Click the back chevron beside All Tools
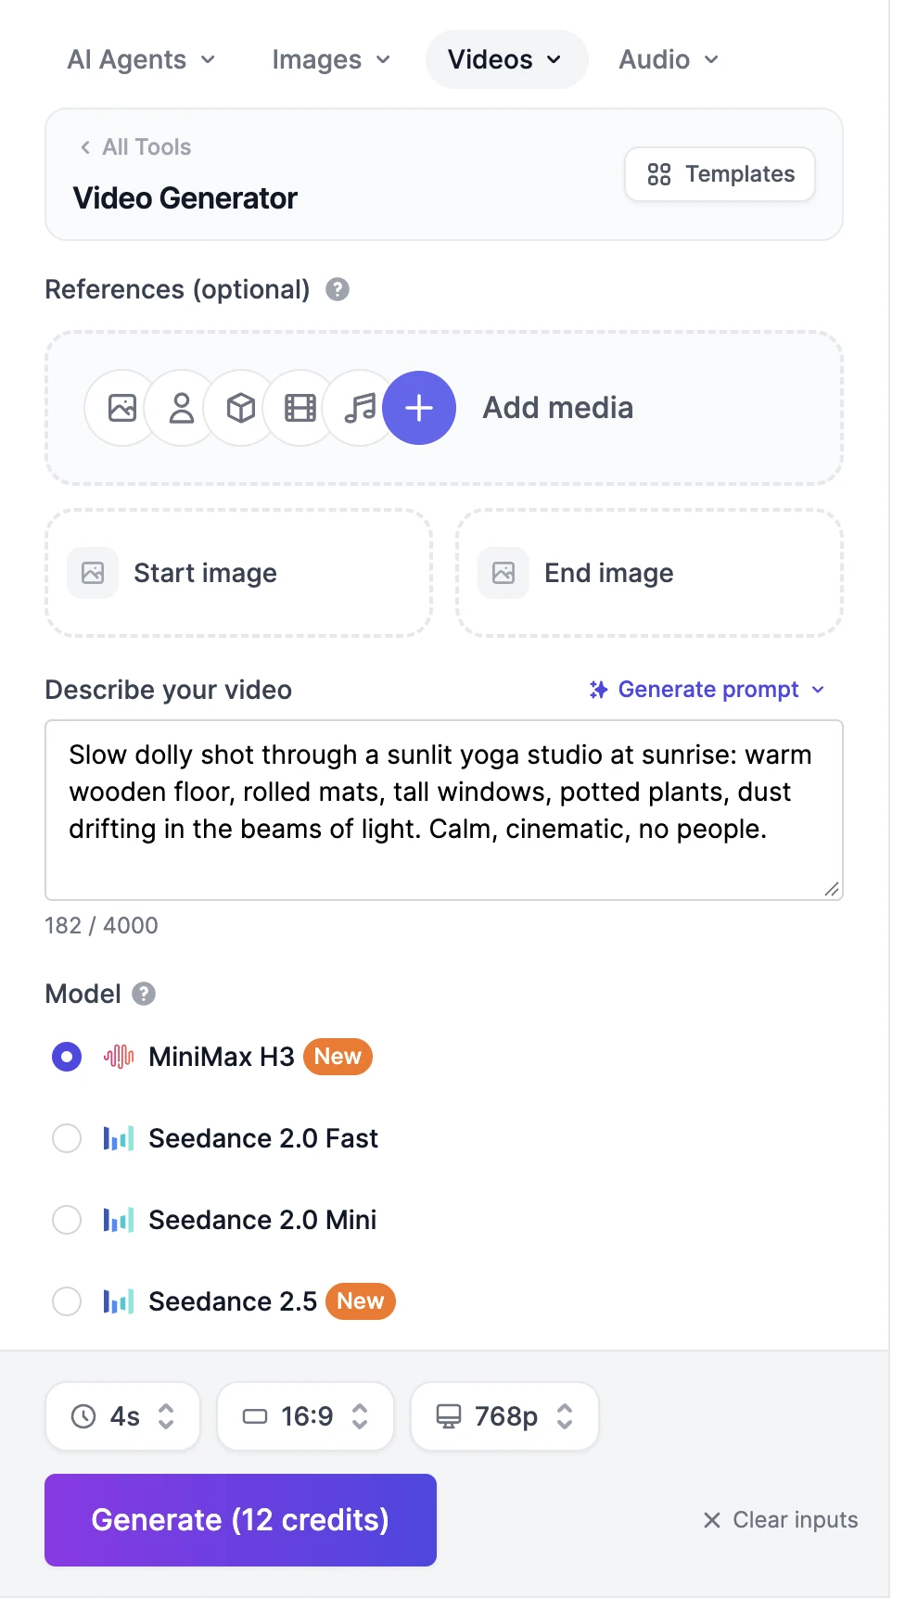Viewport: 905px width, 1598px height. (85, 147)
